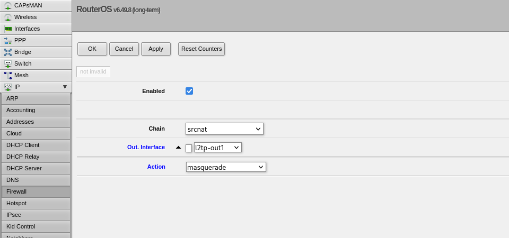Click the CAPsMAN icon in sidebar
Screen dimensions: 509x238
click(8, 5)
